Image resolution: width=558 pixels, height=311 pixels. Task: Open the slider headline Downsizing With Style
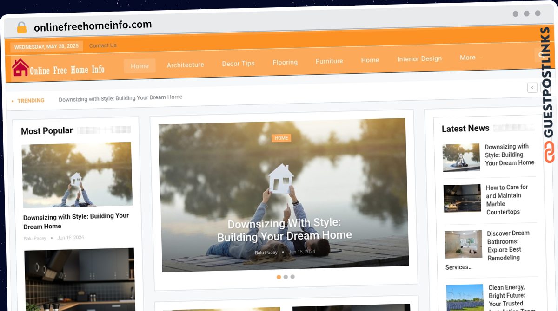(285, 230)
